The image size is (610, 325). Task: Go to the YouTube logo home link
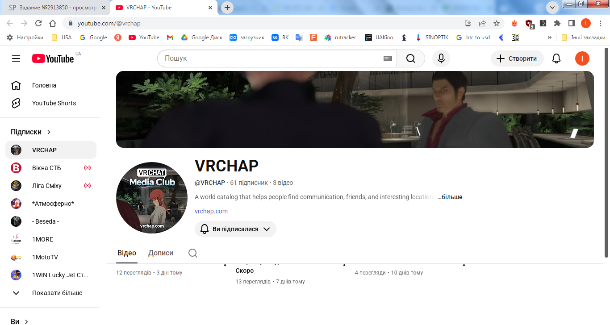point(53,58)
